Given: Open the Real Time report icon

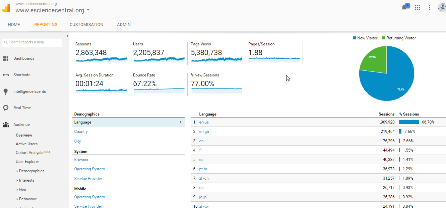Looking at the screenshot, I should click(6, 108).
